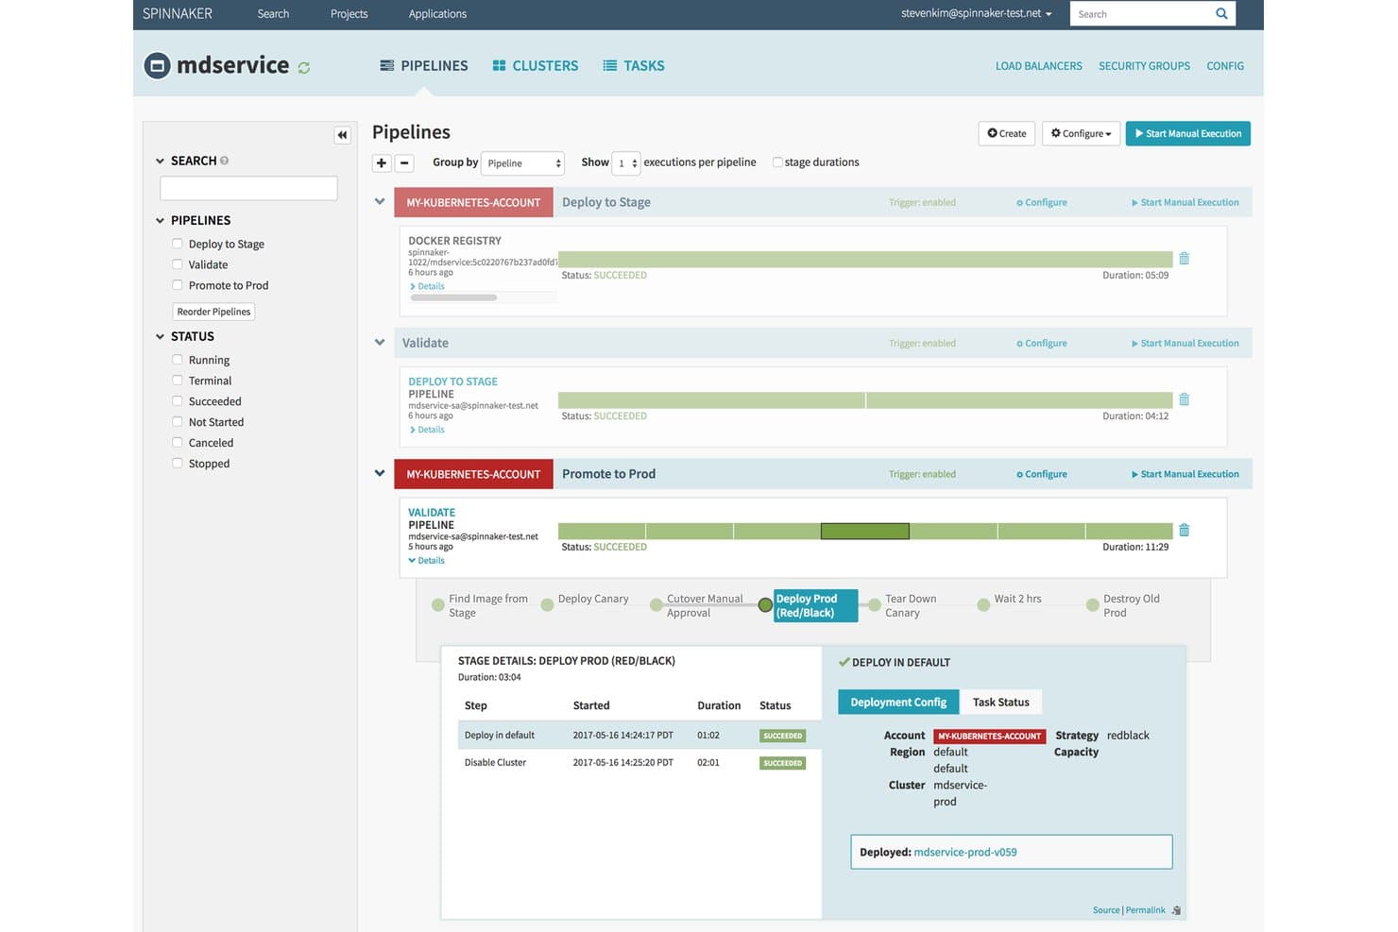Enable the stage durations checkbox
Image resolution: width=1398 pixels, height=932 pixels.
point(777,162)
